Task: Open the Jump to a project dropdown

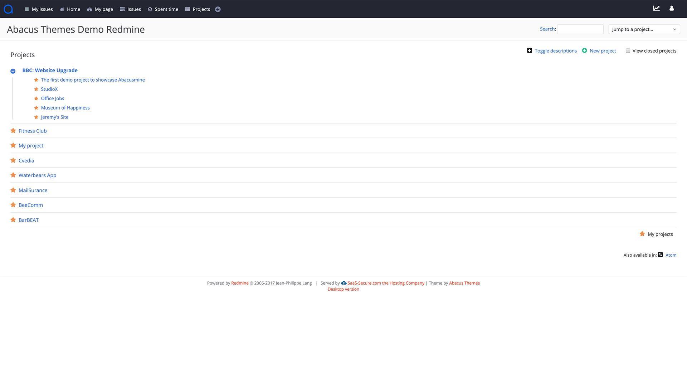Action: coord(644,29)
